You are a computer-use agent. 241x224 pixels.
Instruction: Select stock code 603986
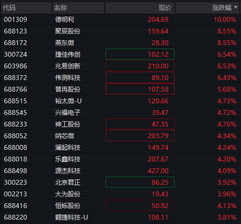coord(15,66)
